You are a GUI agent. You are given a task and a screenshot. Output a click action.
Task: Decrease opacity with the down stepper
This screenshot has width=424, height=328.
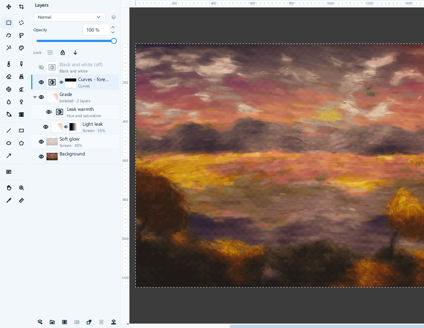113,32
